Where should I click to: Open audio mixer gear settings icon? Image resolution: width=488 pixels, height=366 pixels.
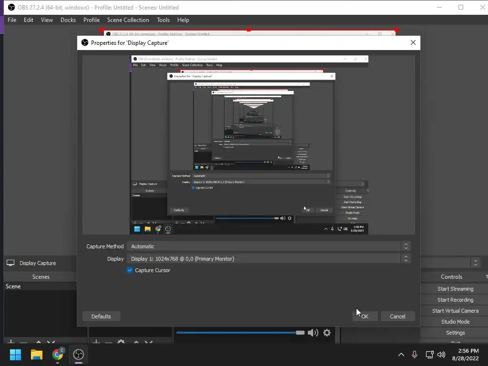click(327, 333)
